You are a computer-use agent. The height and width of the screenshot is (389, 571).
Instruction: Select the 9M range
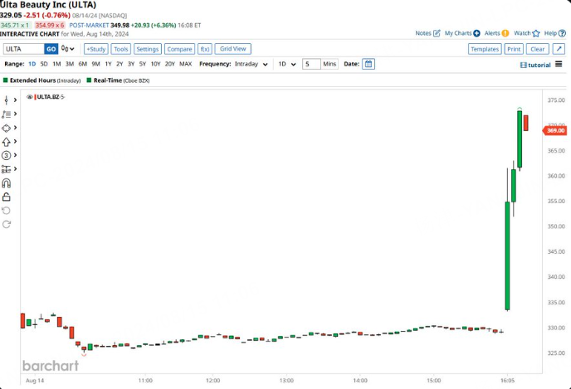pos(95,64)
